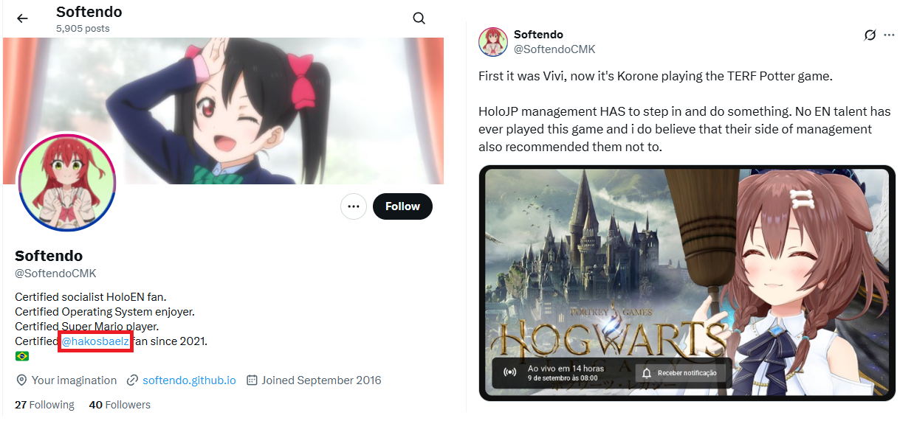Click the location pin icon

click(x=21, y=380)
